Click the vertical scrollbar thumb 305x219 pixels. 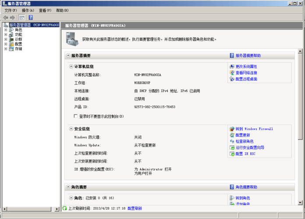pyautogui.click(x=300, y=96)
